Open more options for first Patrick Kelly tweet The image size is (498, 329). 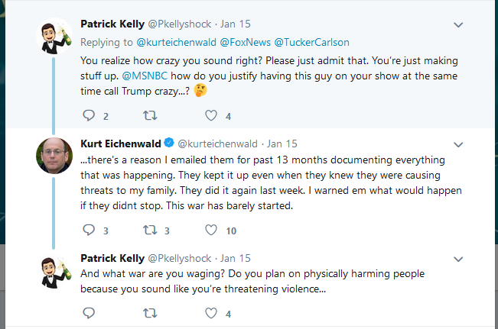pyautogui.click(x=458, y=24)
